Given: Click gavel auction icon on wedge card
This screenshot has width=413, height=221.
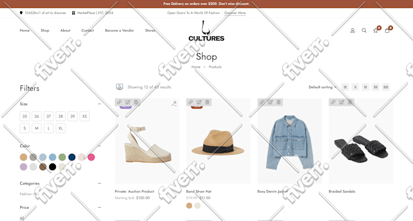Looking at the screenshot, I should point(174,104).
